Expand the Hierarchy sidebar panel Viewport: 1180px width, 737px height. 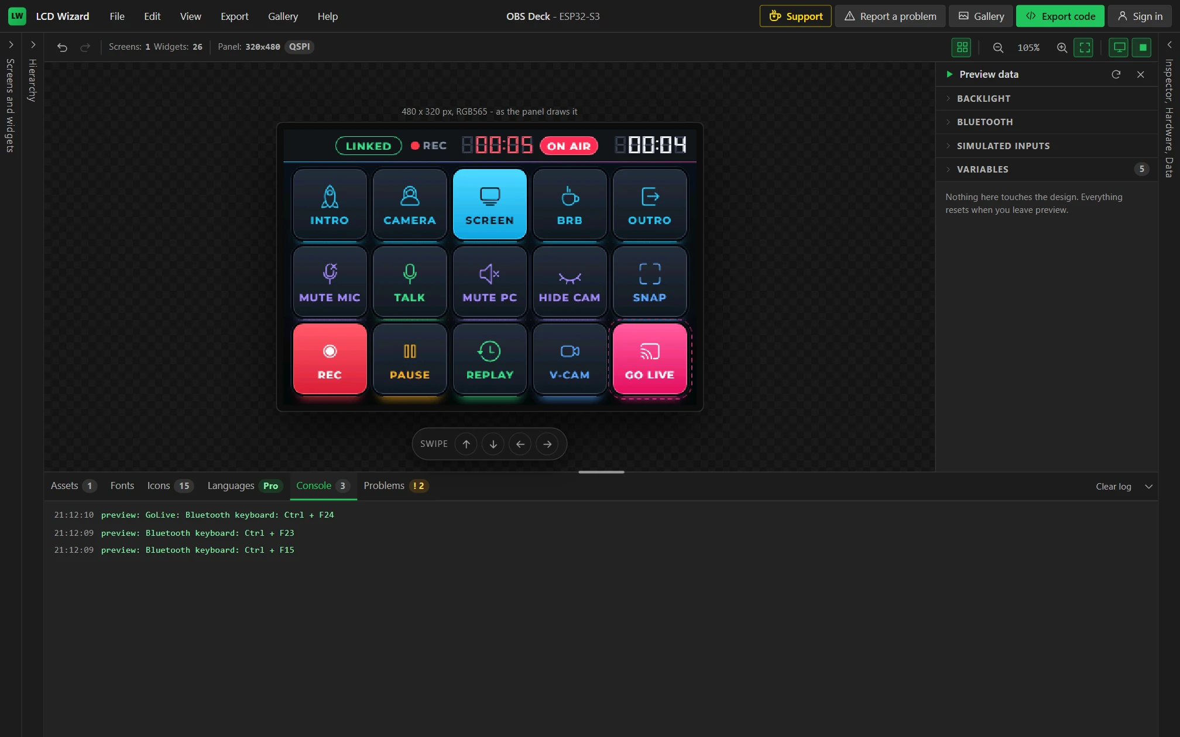point(33,44)
